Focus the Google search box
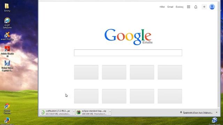Screen dimensions: 223x125 click(128, 53)
